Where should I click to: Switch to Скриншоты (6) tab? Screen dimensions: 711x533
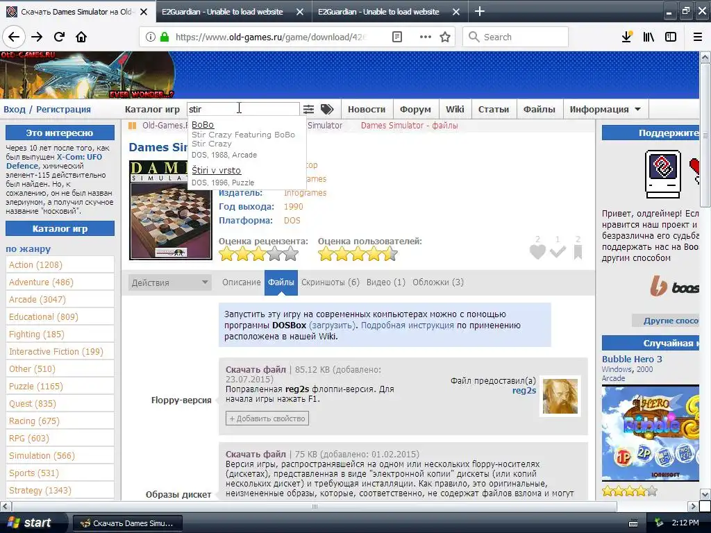[x=330, y=282]
